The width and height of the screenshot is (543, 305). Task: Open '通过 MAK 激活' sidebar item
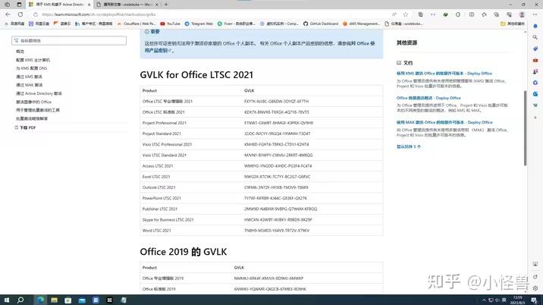(x=30, y=85)
